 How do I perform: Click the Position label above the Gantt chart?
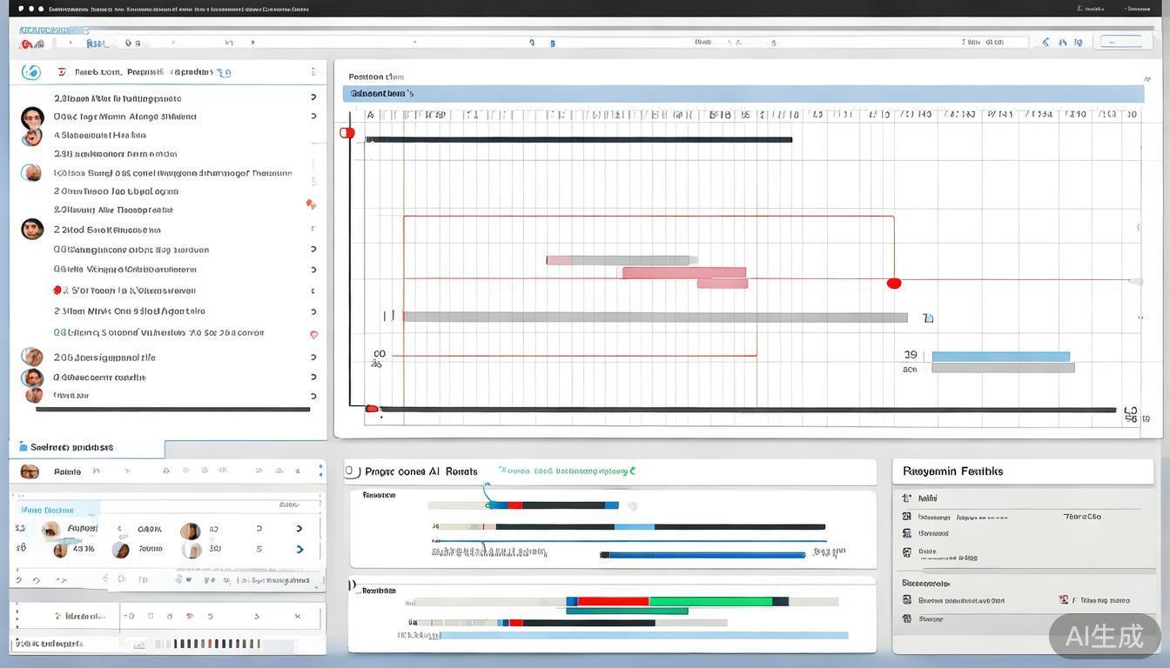point(376,77)
